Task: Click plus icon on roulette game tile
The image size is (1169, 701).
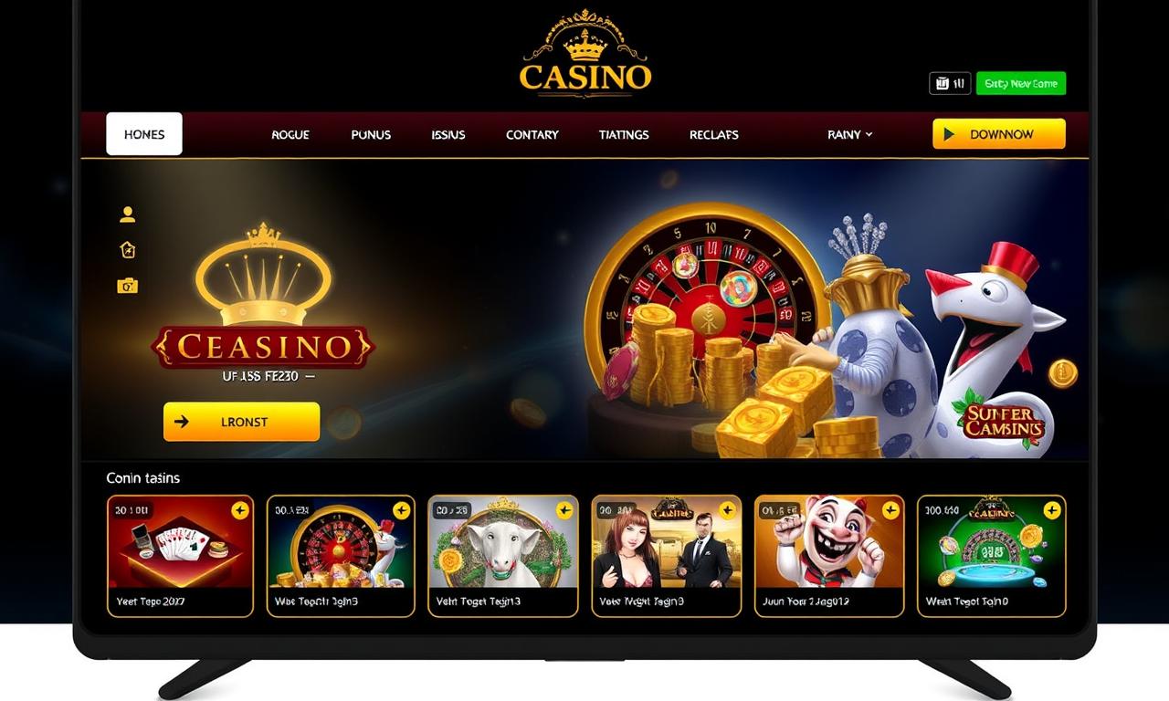Action: pos(401,510)
